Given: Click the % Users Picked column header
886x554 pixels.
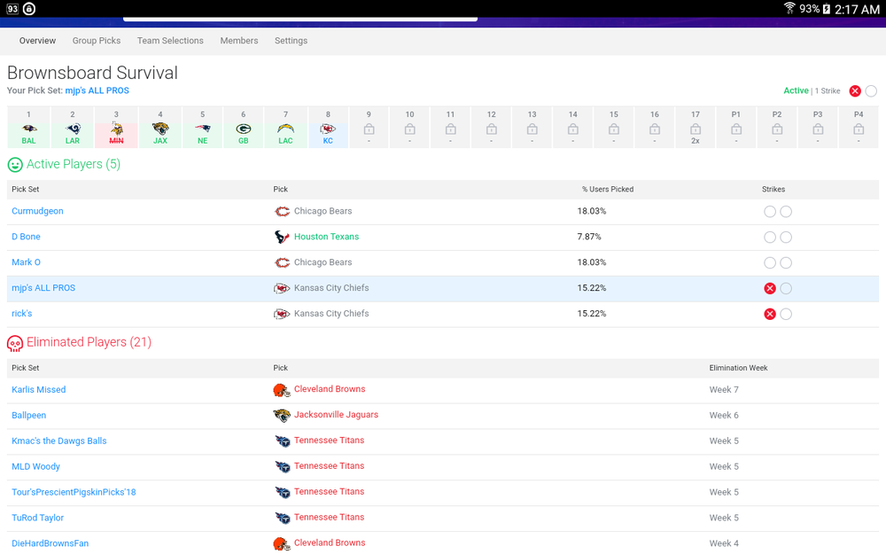Looking at the screenshot, I should pyautogui.click(x=608, y=190).
